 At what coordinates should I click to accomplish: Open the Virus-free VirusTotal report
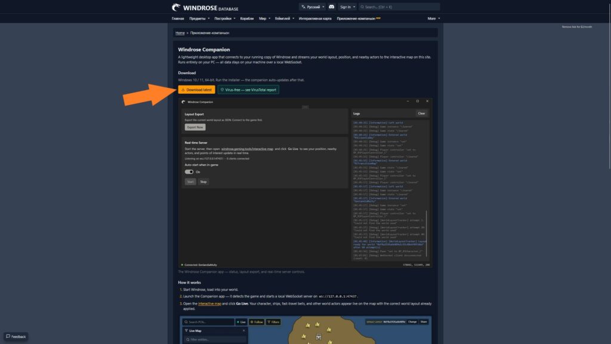tap(248, 90)
